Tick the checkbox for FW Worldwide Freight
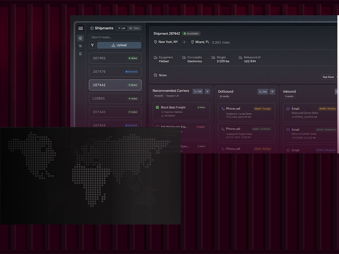Viewport: 339px width, 254px height. pyautogui.click(x=157, y=126)
